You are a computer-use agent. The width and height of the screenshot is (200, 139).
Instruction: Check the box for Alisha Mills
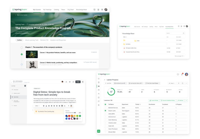coord(105,113)
